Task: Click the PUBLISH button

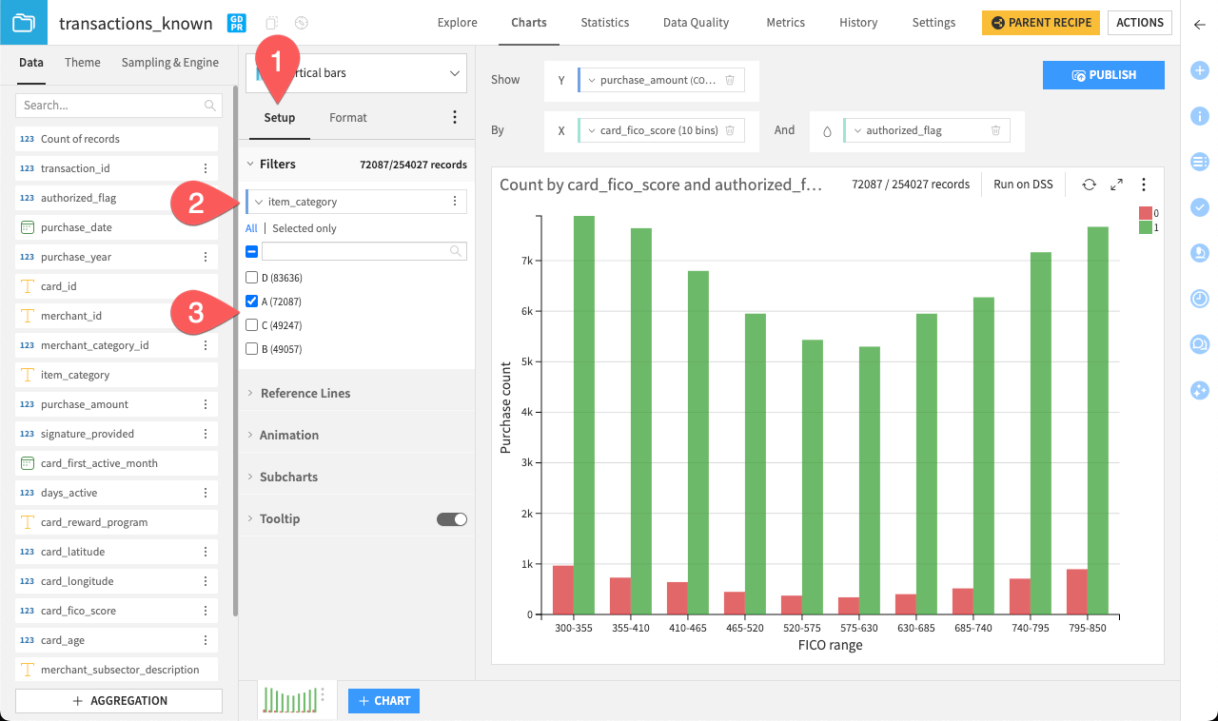Action: pos(1103,73)
